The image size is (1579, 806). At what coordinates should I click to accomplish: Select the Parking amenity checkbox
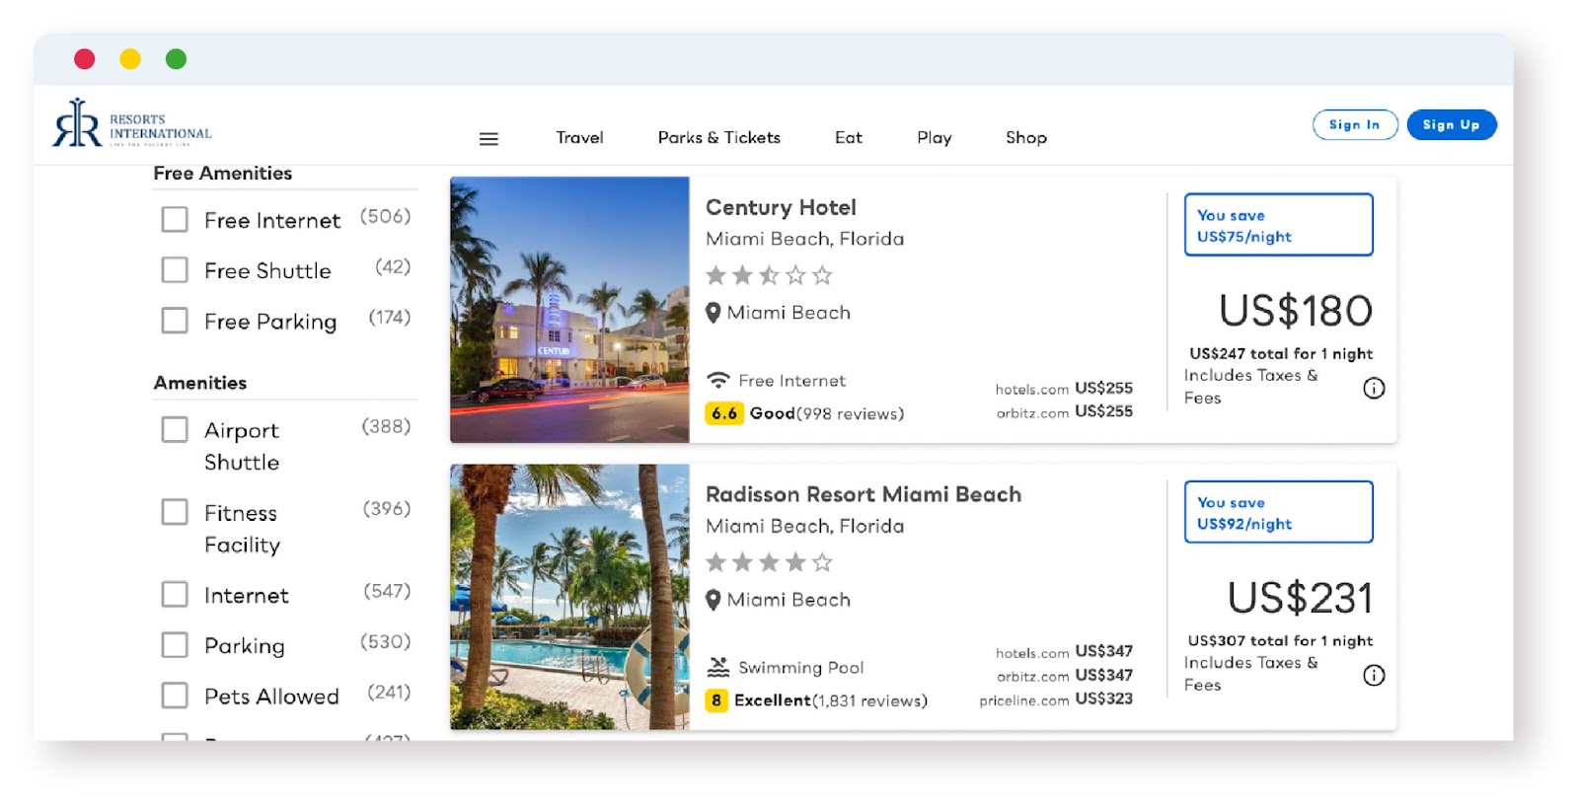pyautogui.click(x=175, y=644)
